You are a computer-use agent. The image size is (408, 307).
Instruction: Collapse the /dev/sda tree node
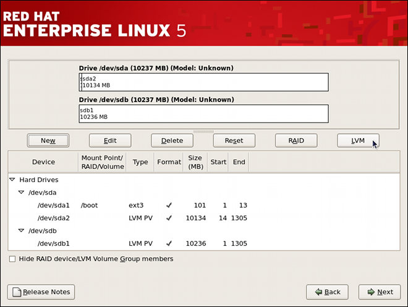pyautogui.click(x=22, y=192)
